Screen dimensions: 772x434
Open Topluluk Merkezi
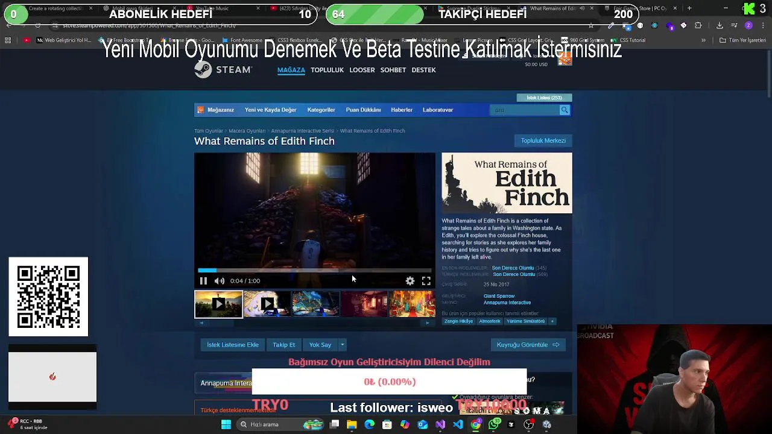543,140
